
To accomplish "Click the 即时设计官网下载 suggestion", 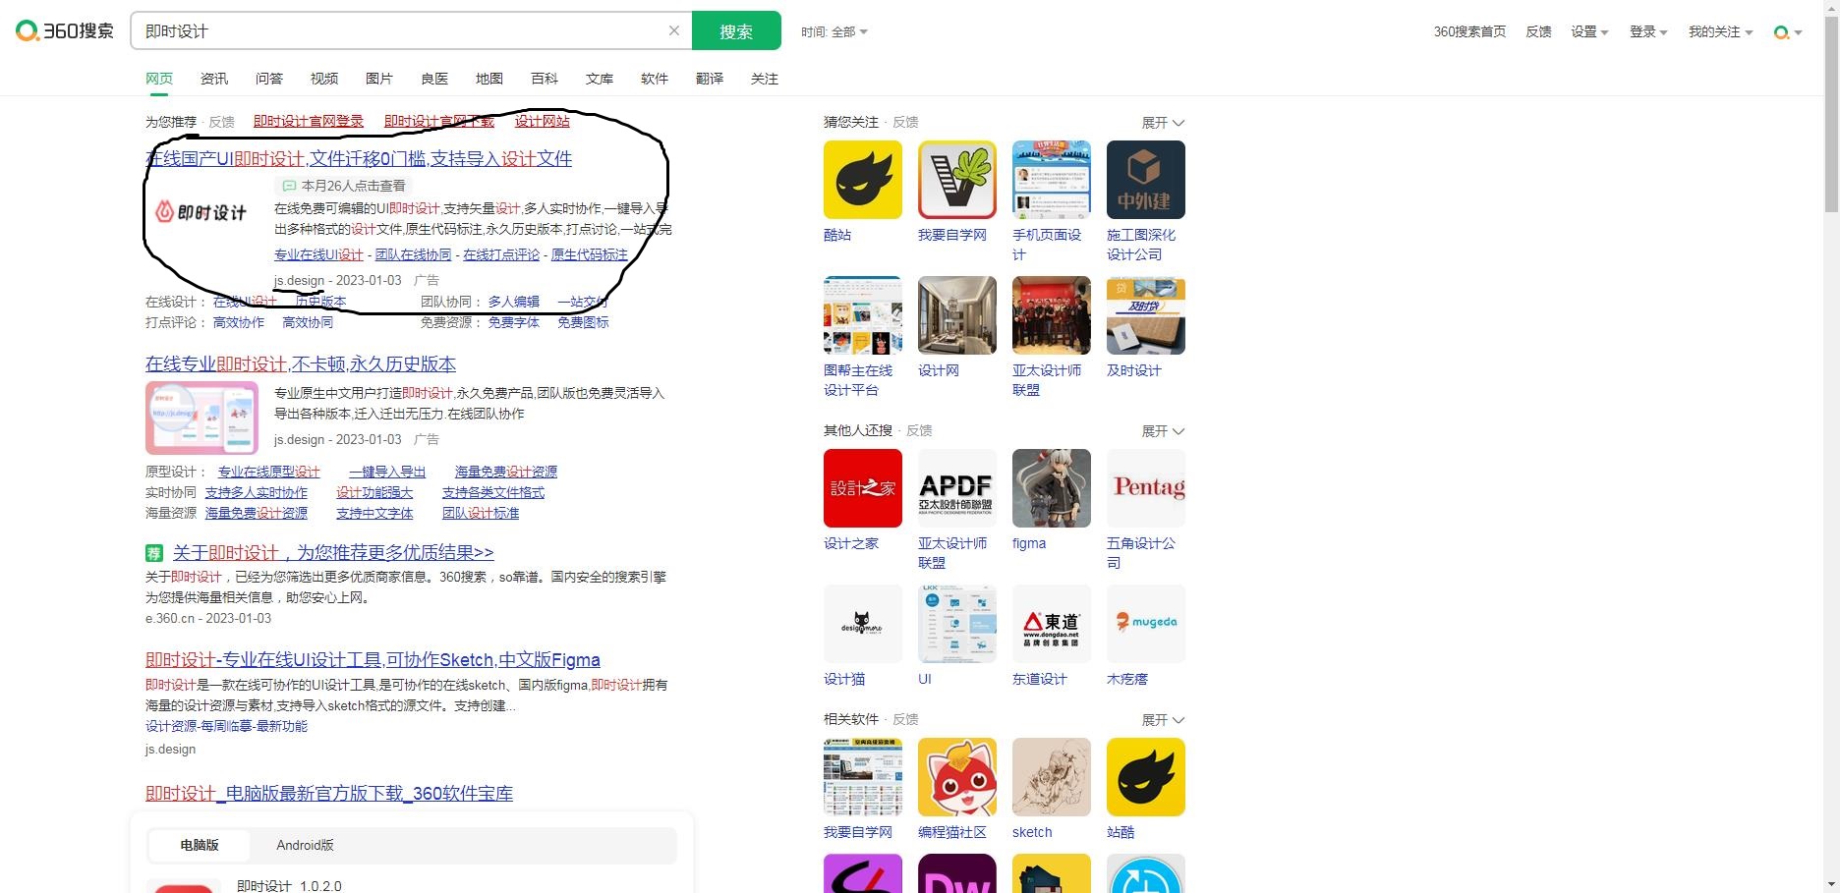I will click(439, 122).
